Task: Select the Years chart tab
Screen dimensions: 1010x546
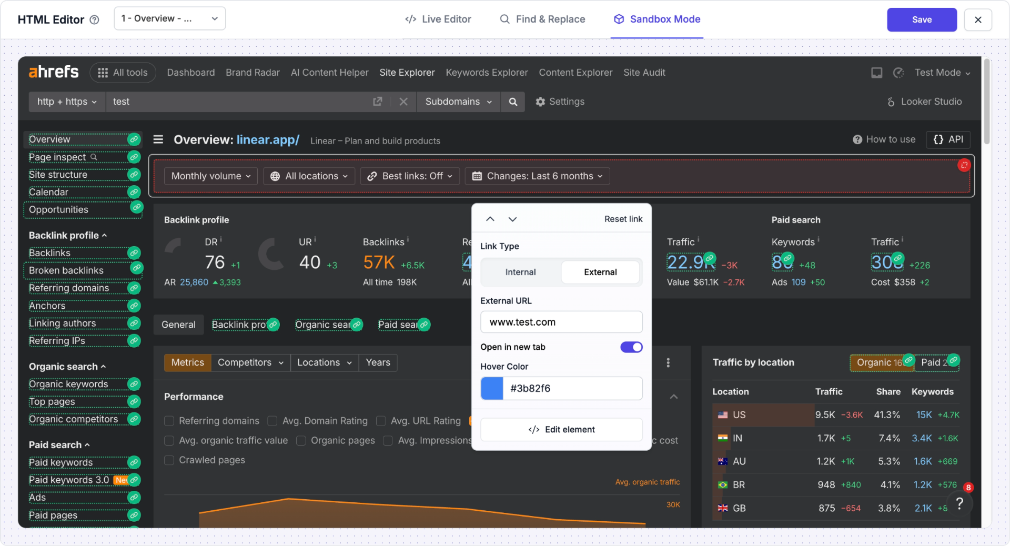Action: [378, 362]
